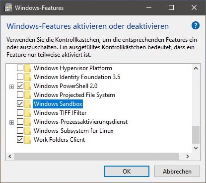The width and height of the screenshot is (206, 183).
Task: Click folder icon next to Windows TIFF IFilter
Action: (x=27, y=113)
